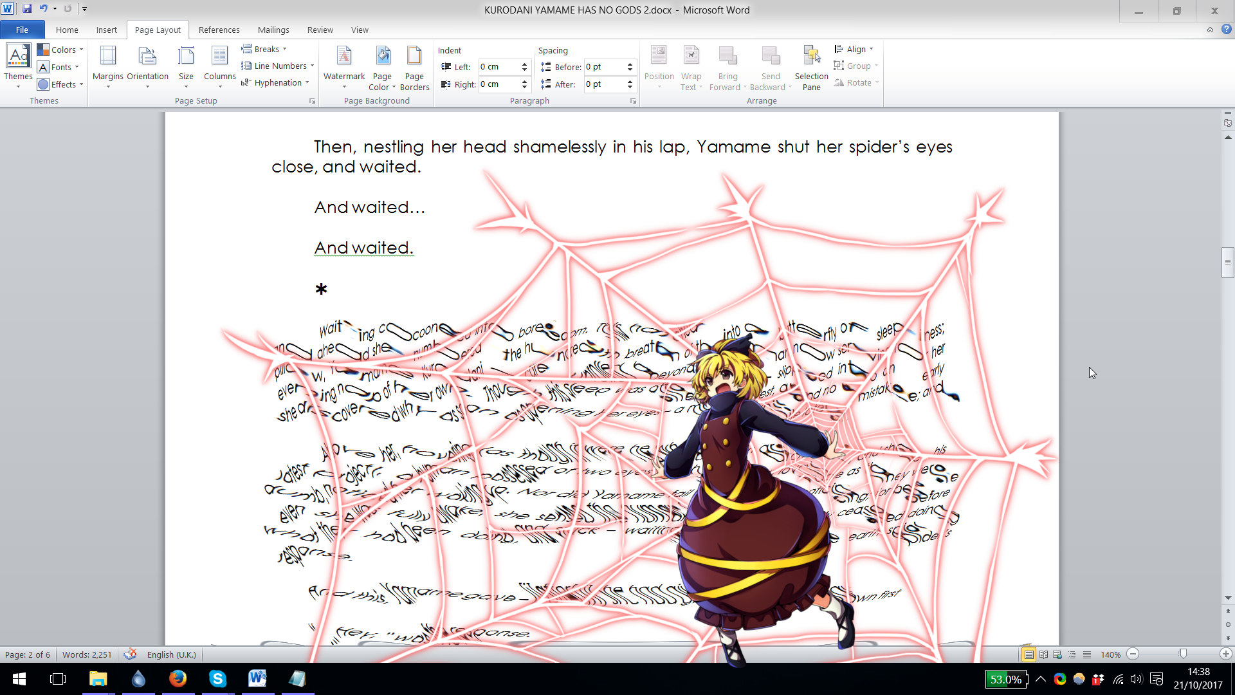Image resolution: width=1235 pixels, height=695 pixels.
Task: Expand the Rotate dropdown
Action: point(856,82)
